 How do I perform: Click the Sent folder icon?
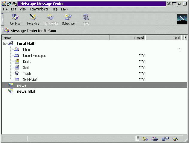(x=17, y=67)
